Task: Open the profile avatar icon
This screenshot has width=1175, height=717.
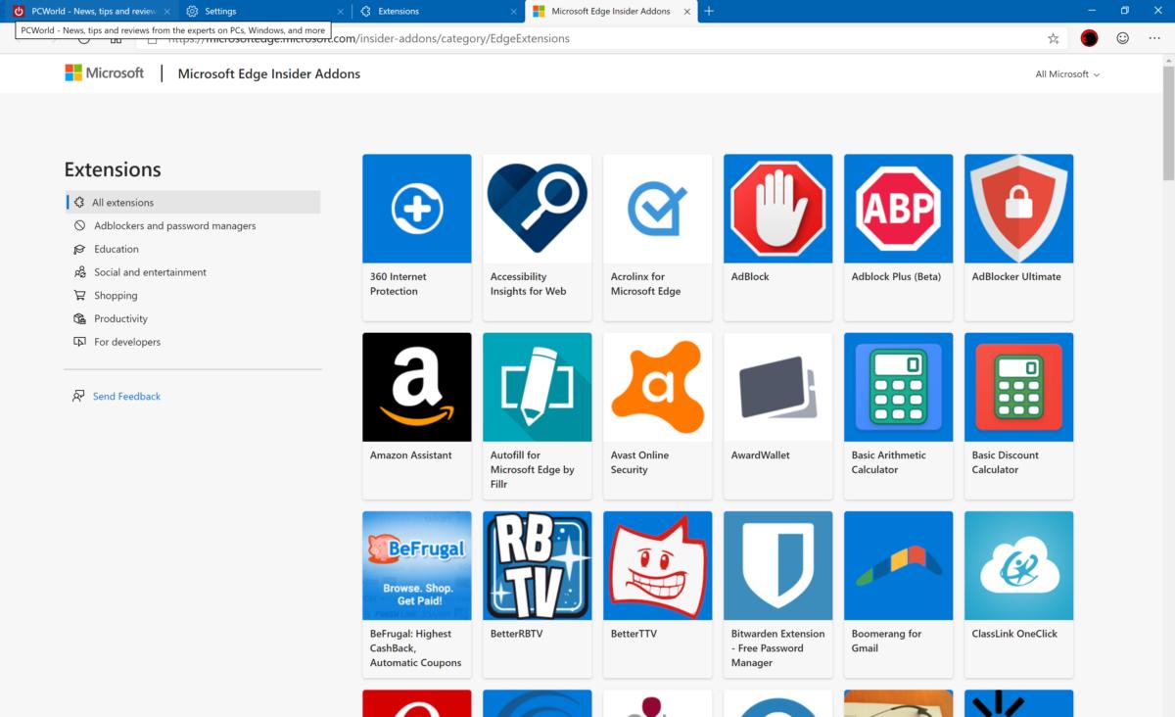Action: pyautogui.click(x=1089, y=38)
